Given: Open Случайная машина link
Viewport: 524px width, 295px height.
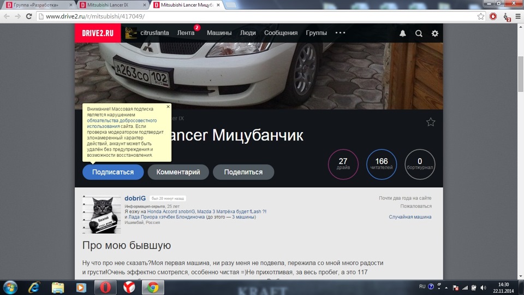Looking at the screenshot, I should 410,217.
